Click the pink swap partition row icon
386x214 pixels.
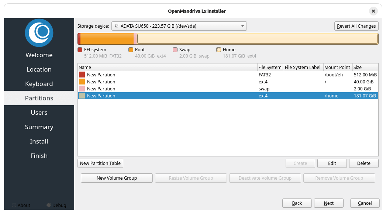[82, 89]
